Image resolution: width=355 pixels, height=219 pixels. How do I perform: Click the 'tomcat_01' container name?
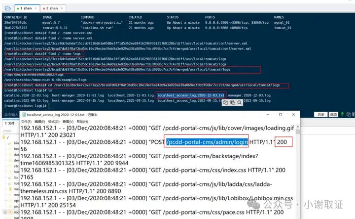click(283, 28)
